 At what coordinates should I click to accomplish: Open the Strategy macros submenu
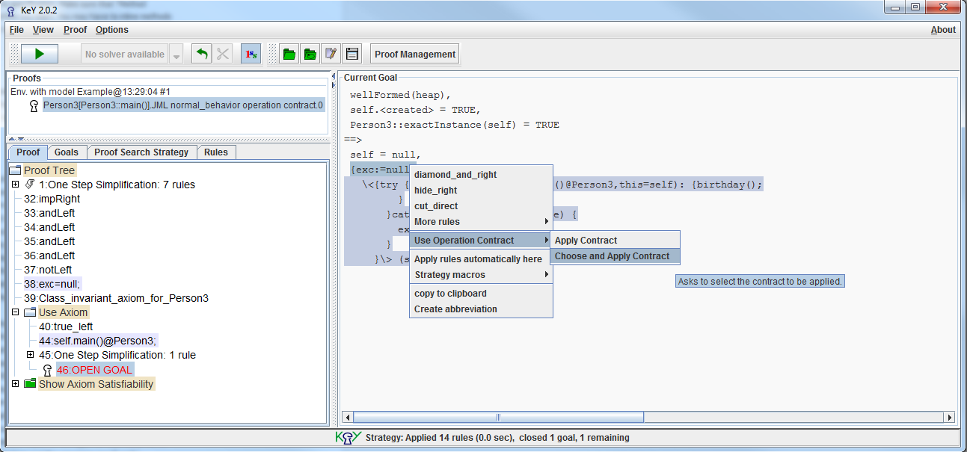point(481,275)
